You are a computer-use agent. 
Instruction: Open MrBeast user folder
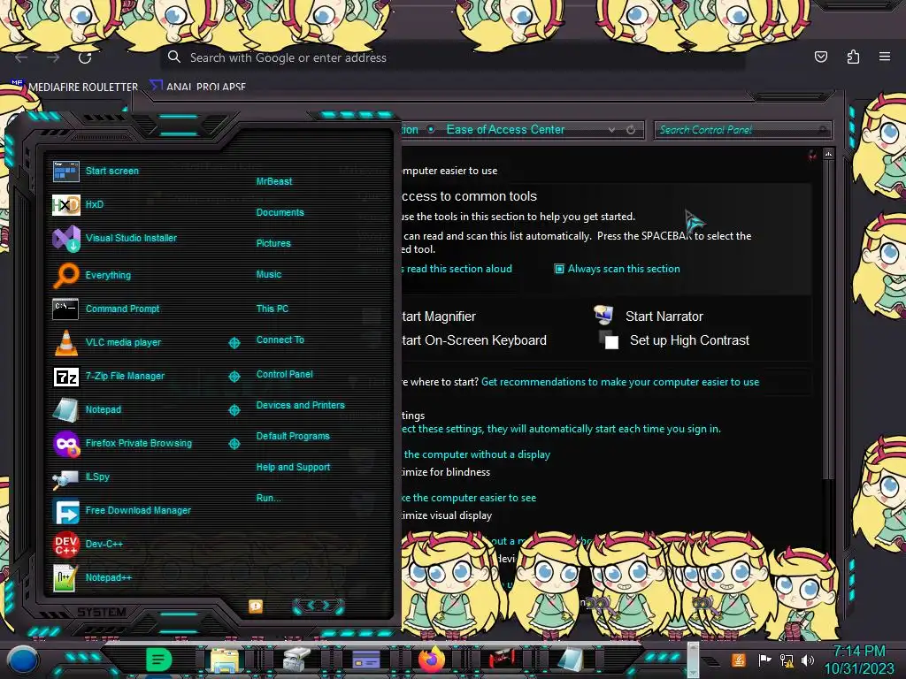[x=274, y=181]
